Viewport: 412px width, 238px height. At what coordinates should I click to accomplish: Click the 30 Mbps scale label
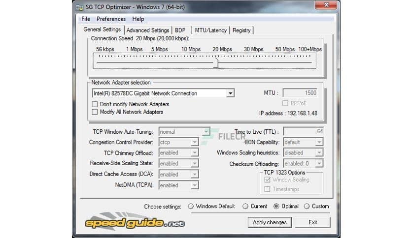[254, 49]
